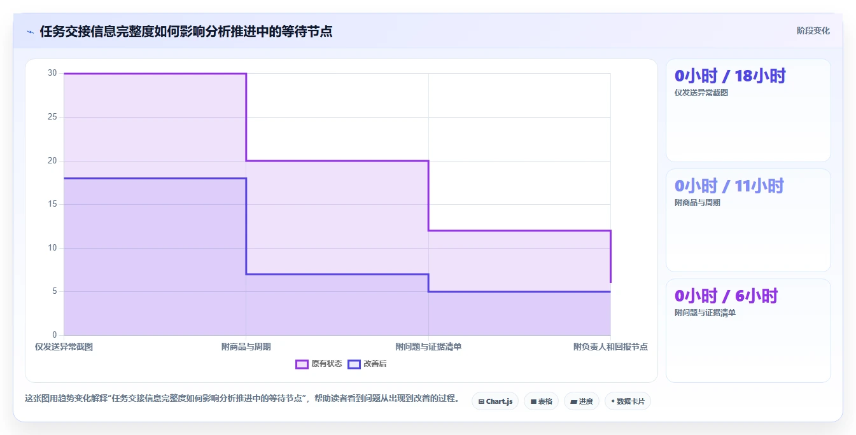This screenshot has height=435, width=856.
Task: Click the y-axis tick label 25
Action: pyautogui.click(x=52, y=117)
